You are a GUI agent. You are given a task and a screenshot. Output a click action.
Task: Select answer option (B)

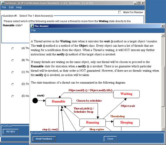pyautogui.click(x=13, y=60)
